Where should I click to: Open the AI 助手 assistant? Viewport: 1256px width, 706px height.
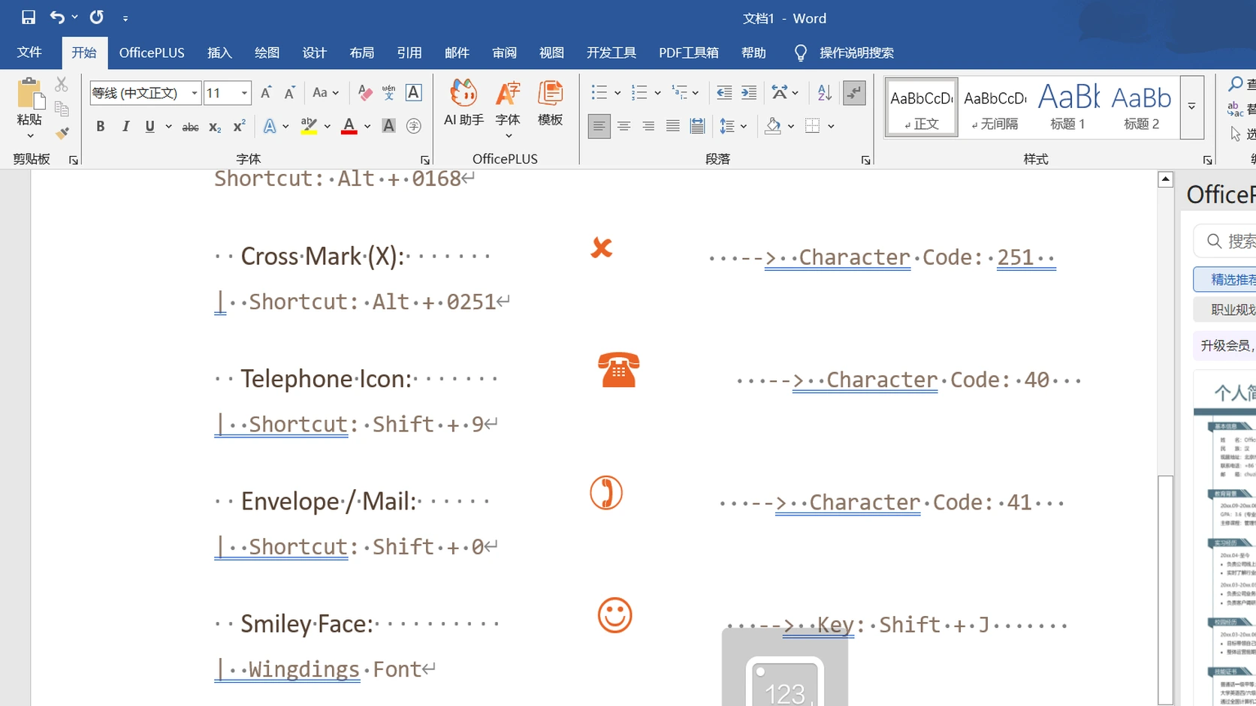pyautogui.click(x=463, y=103)
